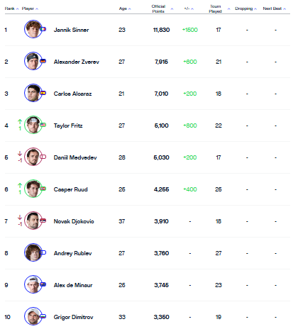293x329 pixels.
Task: Click the USA flag by Taylor Fritz
Action: [43, 125]
